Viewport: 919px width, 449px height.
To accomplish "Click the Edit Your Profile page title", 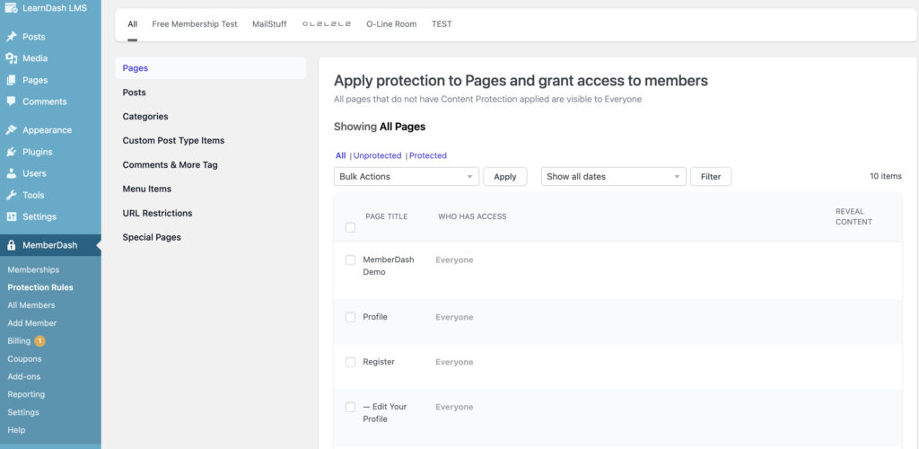I will coord(384,413).
